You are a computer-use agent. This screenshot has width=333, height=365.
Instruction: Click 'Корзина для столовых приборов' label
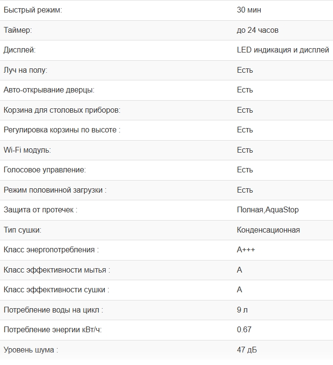[62, 110]
